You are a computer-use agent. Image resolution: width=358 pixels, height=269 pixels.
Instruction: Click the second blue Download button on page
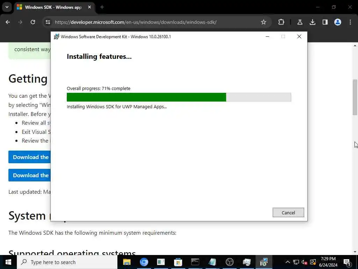tap(29, 175)
